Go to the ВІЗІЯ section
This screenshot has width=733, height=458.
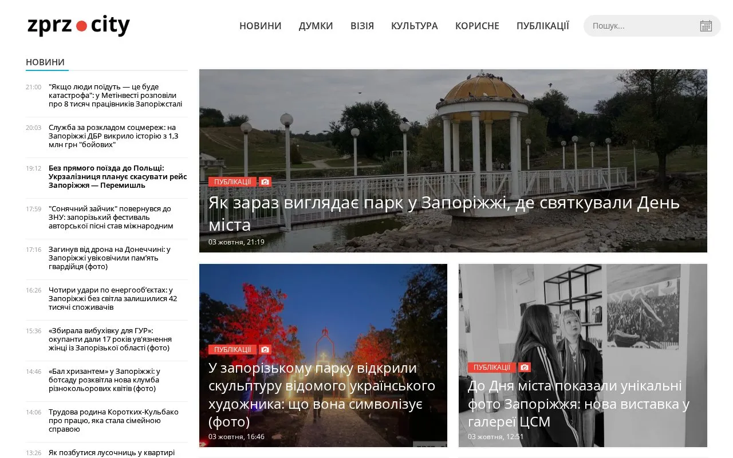coord(362,26)
